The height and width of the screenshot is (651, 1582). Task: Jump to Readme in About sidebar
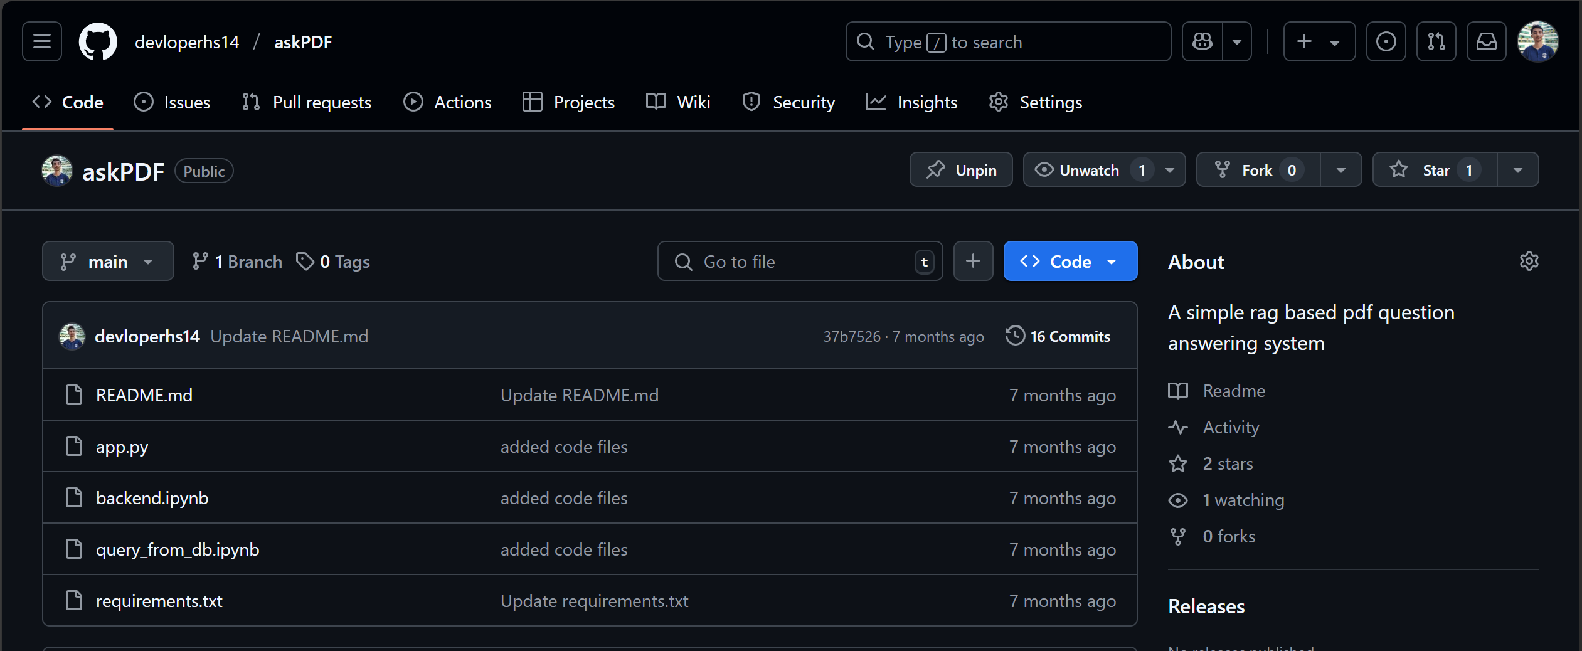[x=1217, y=391]
